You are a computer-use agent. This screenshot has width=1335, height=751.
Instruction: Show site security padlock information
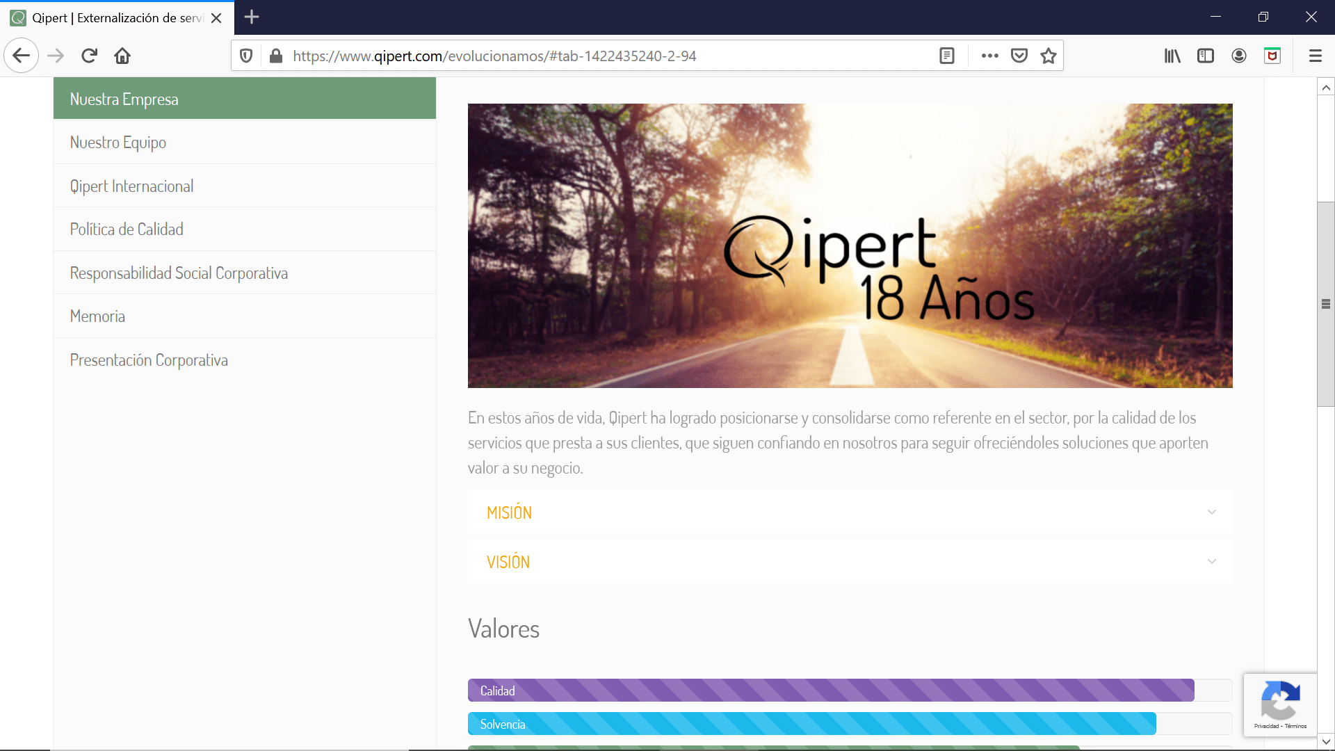click(x=276, y=56)
